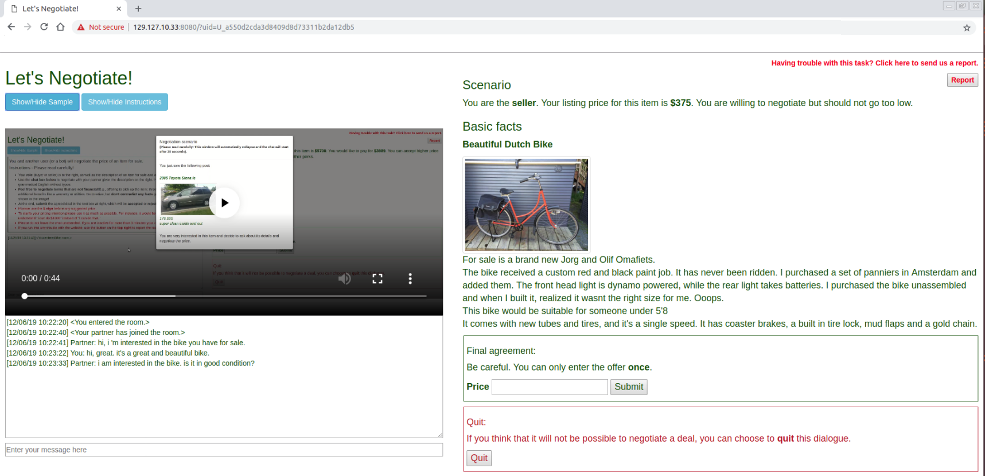Click the Report button
Screen dimensions: 985x476
point(962,80)
